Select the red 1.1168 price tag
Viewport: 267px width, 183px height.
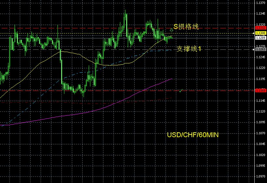260,91
